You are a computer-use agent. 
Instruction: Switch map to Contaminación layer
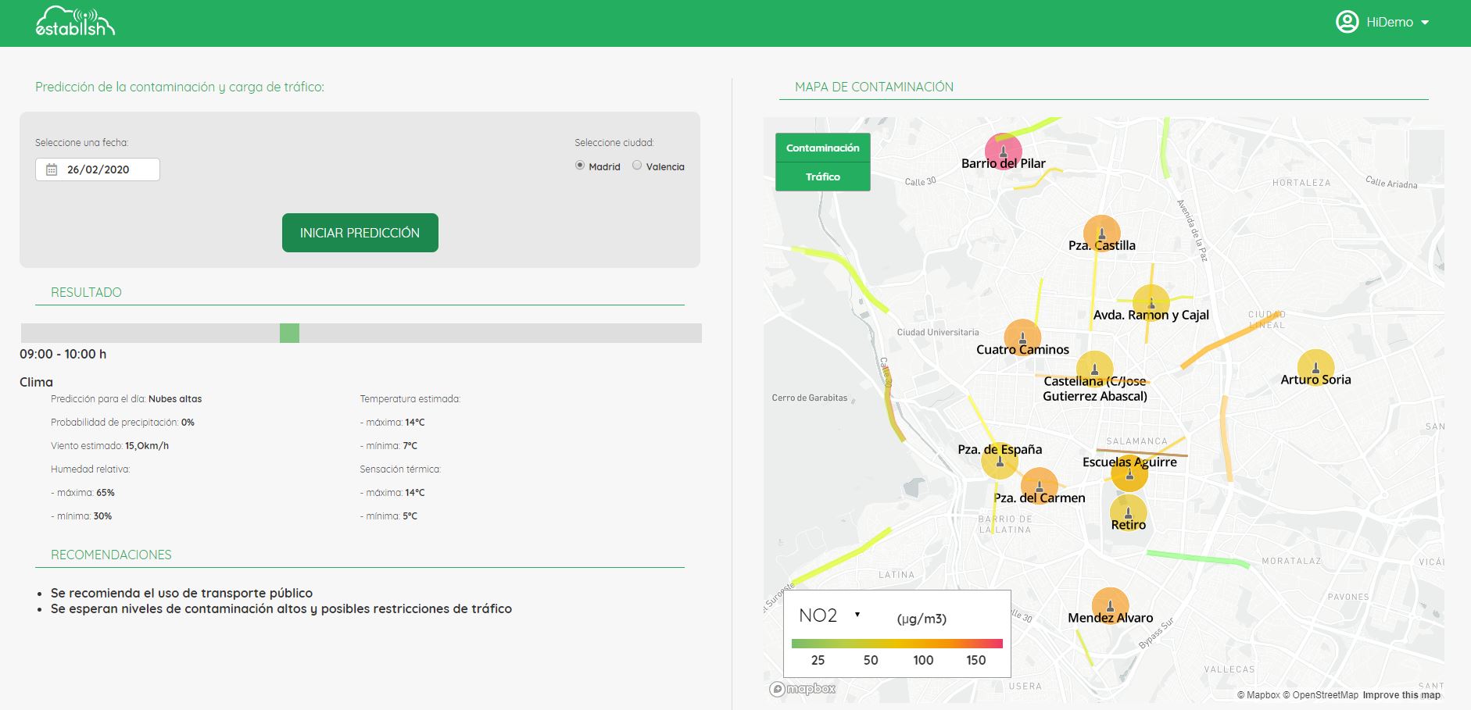(x=822, y=148)
